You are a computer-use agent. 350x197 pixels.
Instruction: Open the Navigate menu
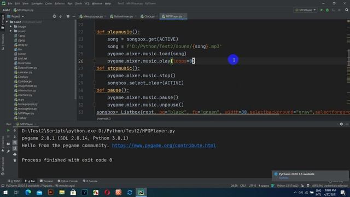click(37, 4)
